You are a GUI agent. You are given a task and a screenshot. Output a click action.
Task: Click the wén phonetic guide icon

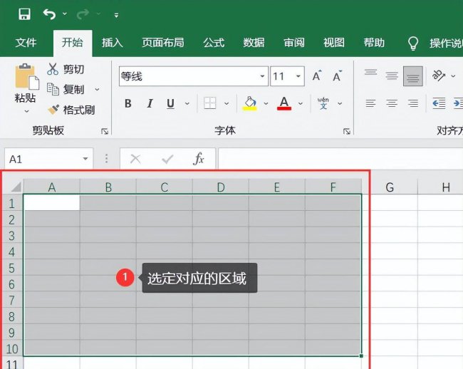pyautogui.click(x=323, y=103)
